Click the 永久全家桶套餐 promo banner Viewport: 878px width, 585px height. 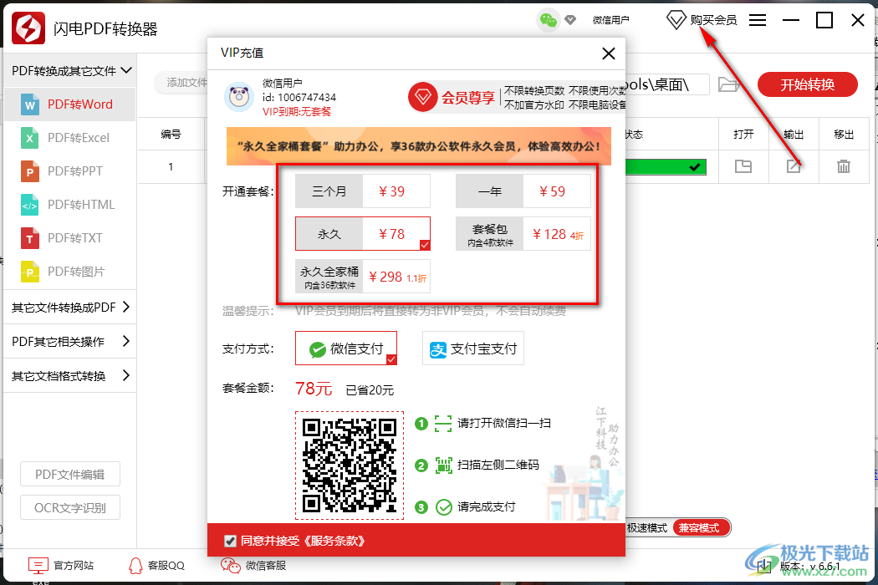tap(419, 146)
